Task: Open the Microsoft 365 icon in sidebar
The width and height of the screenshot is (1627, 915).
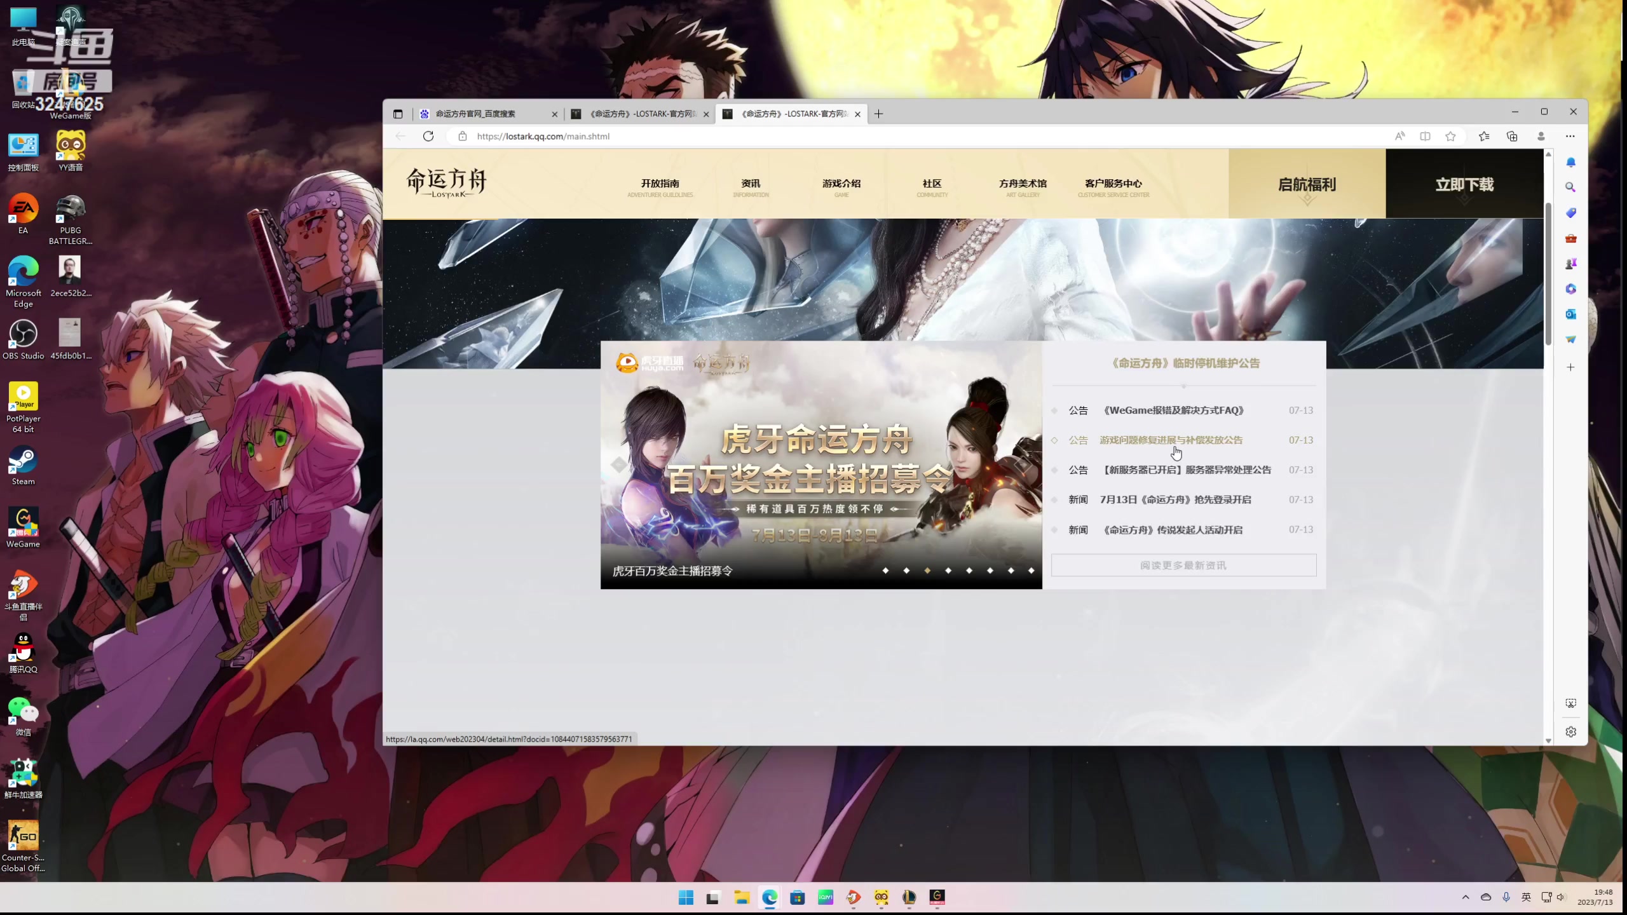Action: (x=1570, y=289)
